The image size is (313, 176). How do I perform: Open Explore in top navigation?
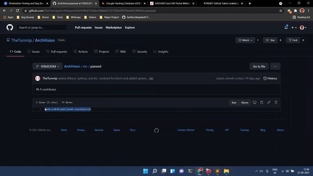[130, 27]
